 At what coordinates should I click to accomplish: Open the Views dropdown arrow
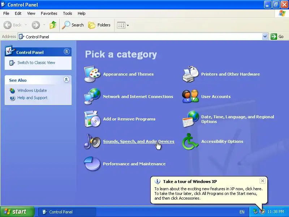coord(128,25)
